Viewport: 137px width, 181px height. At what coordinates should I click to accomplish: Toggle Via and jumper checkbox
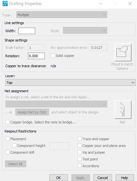coord(79,152)
